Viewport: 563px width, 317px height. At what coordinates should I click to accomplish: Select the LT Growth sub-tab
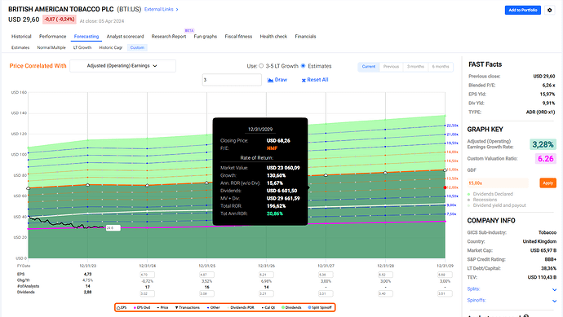pos(82,48)
